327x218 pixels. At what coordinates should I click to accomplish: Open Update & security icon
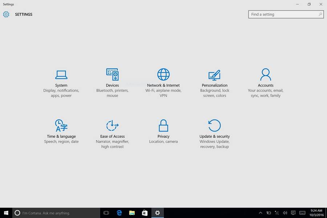click(214, 125)
